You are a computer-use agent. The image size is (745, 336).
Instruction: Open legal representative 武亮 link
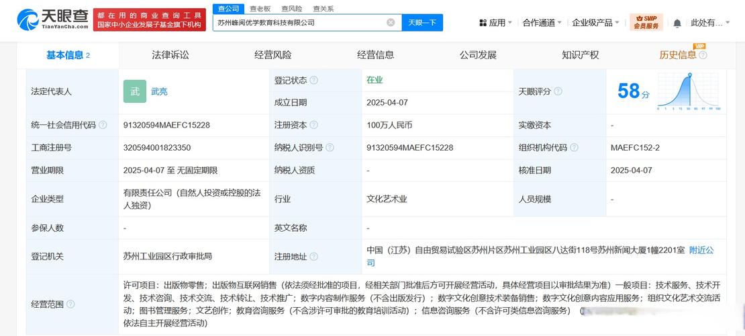[159, 92]
